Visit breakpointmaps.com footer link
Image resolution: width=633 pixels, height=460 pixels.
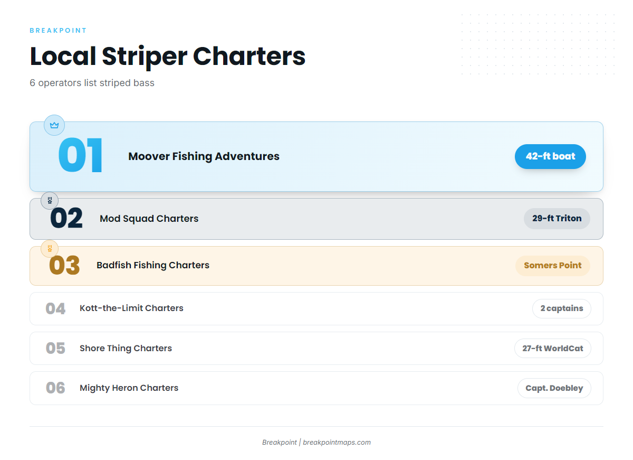337,443
